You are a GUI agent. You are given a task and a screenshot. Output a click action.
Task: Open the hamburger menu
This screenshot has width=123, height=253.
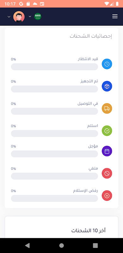pyautogui.click(x=115, y=16)
